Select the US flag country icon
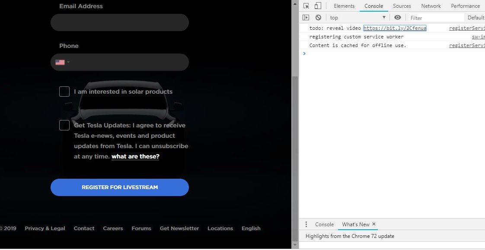The width and height of the screenshot is (485, 250). coord(60,63)
